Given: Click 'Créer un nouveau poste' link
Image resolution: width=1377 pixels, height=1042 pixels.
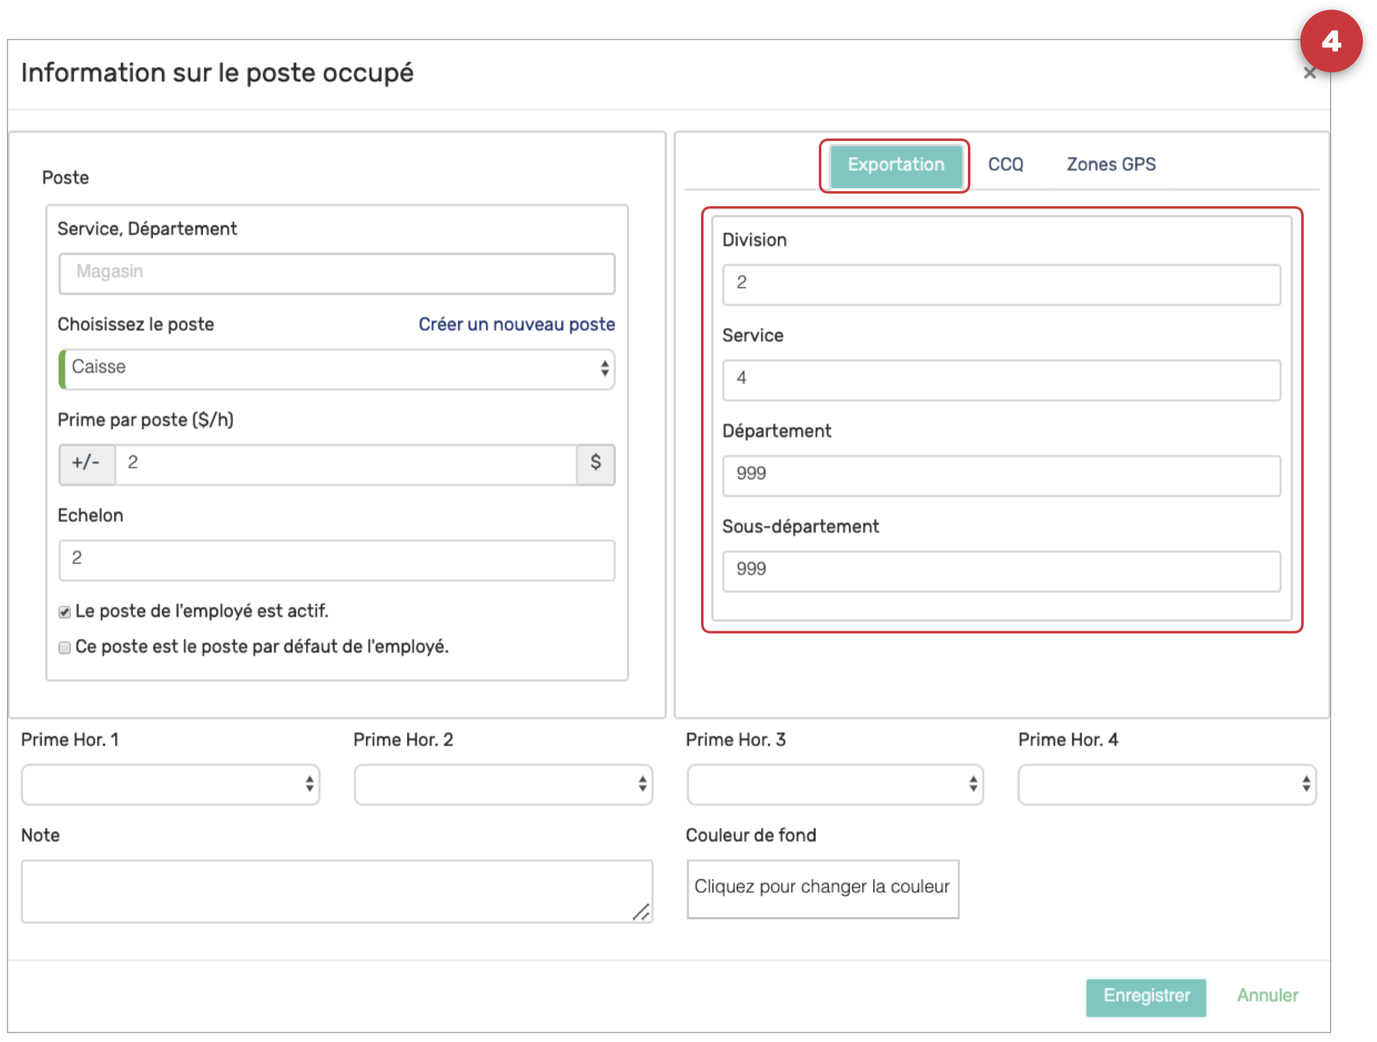Looking at the screenshot, I should coord(516,324).
